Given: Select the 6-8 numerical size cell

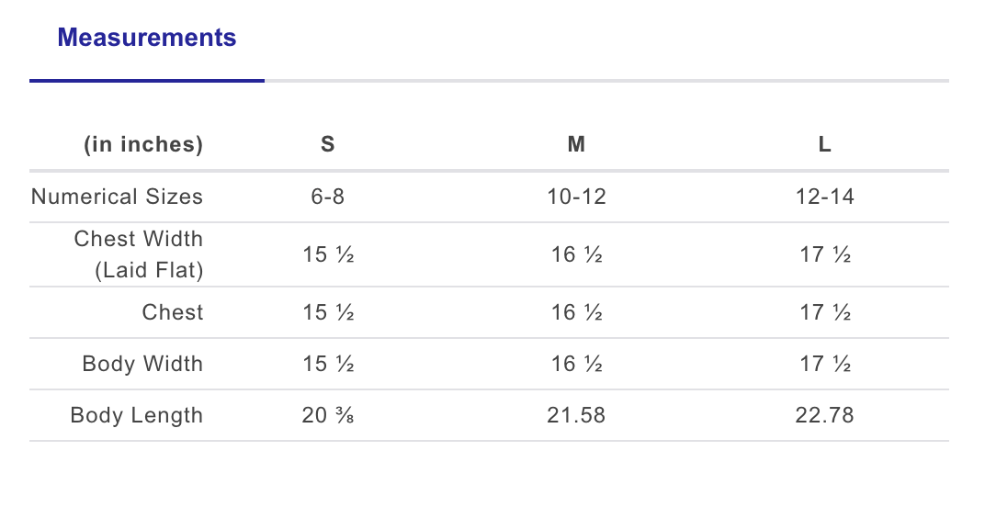Looking at the screenshot, I should [327, 197].
